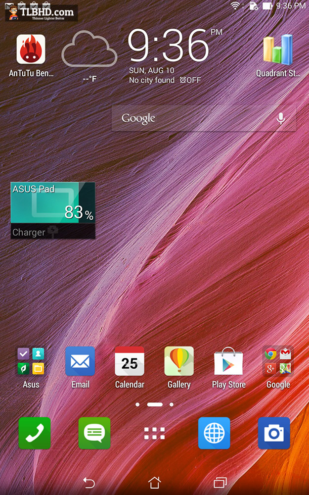
Task: Tap the SD card status icon
Action: pos(254,5)
